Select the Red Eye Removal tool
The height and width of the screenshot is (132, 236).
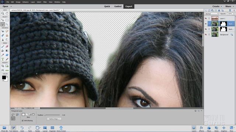[x=3, y=31]
